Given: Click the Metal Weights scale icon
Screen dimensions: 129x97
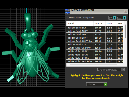Looking at the screenshot, I should point(68,11).
